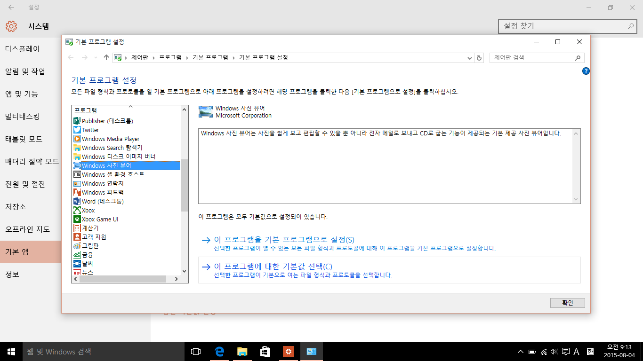The width and height of the screenshot is (643, 361).
Task: Click 이 프로그램에 대한 기본값 선택 link
Action: 273,267
